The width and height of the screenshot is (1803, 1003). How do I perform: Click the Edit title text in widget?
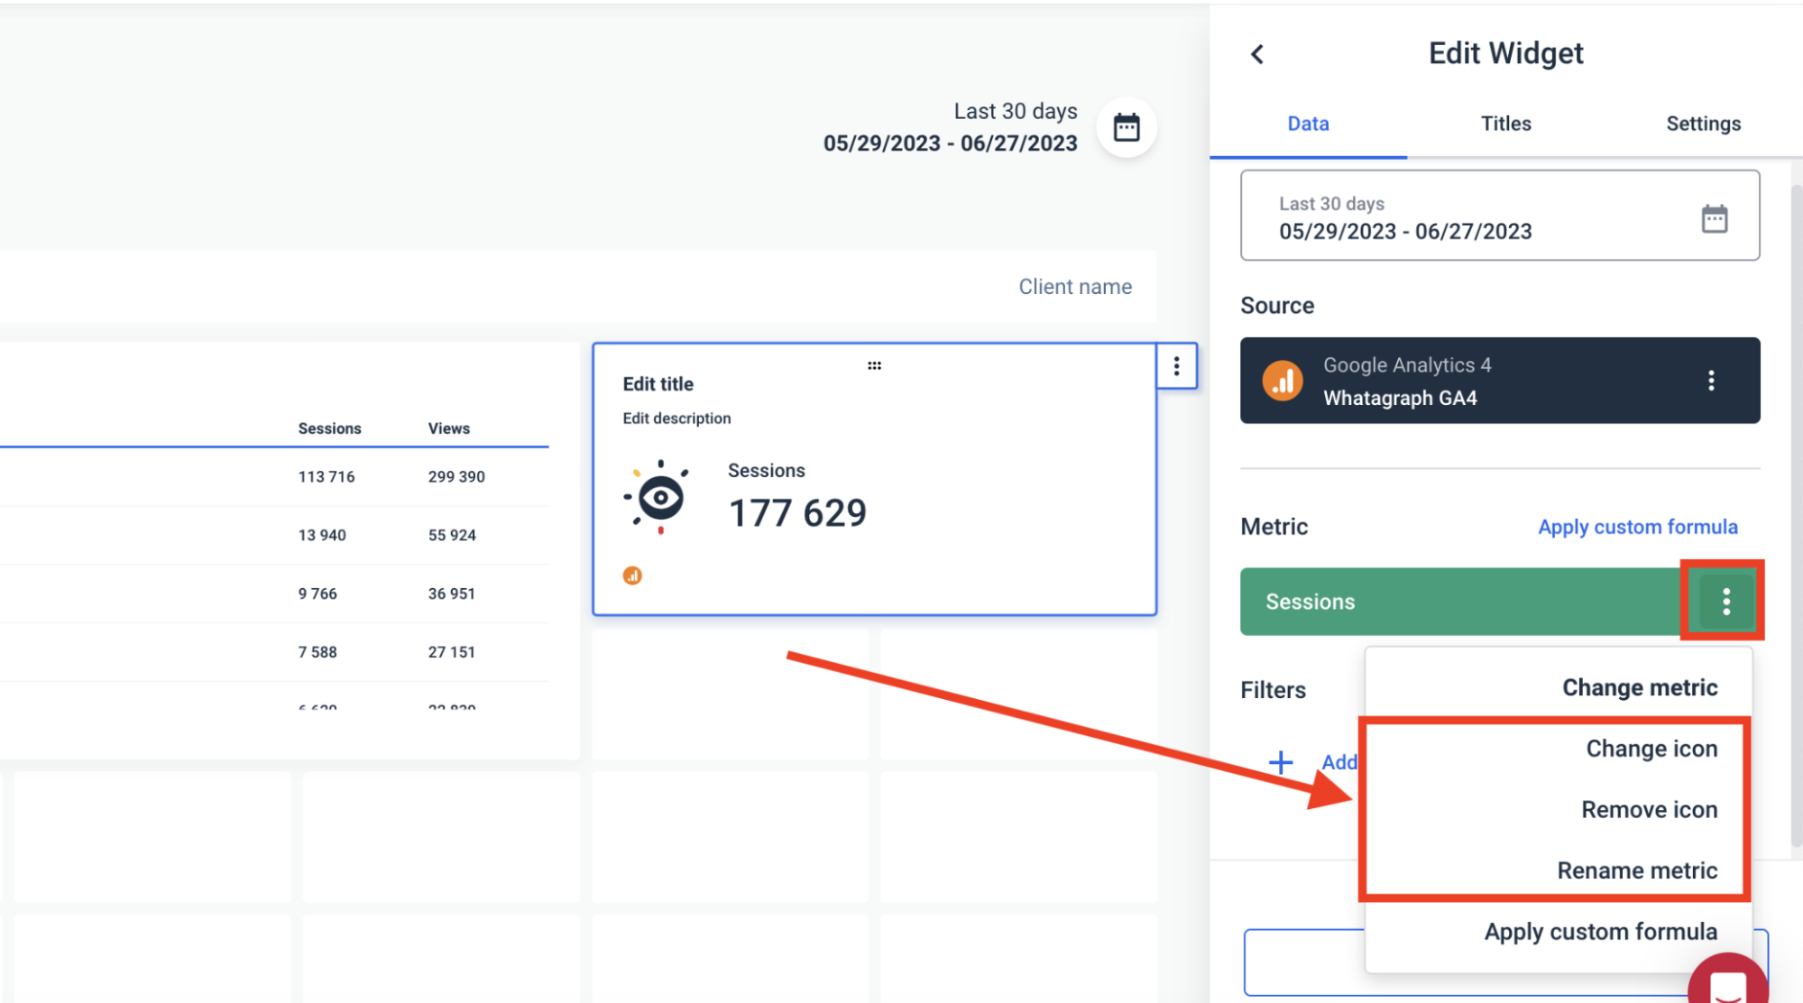pos(658,384)
